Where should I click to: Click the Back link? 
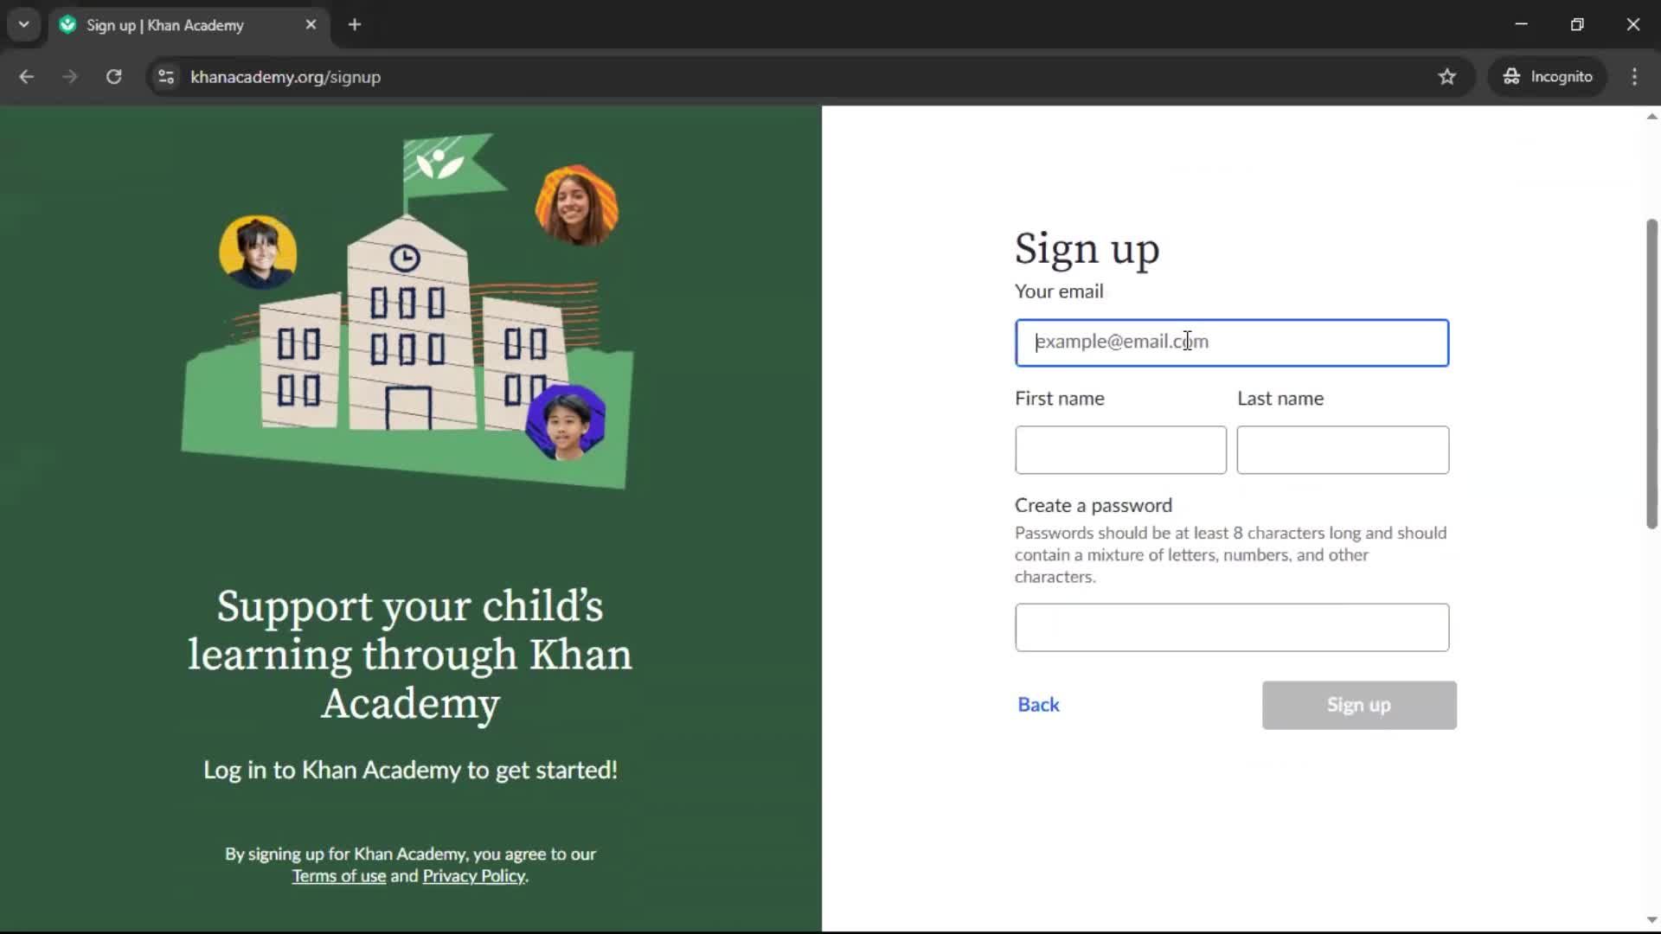(1038, 705)
